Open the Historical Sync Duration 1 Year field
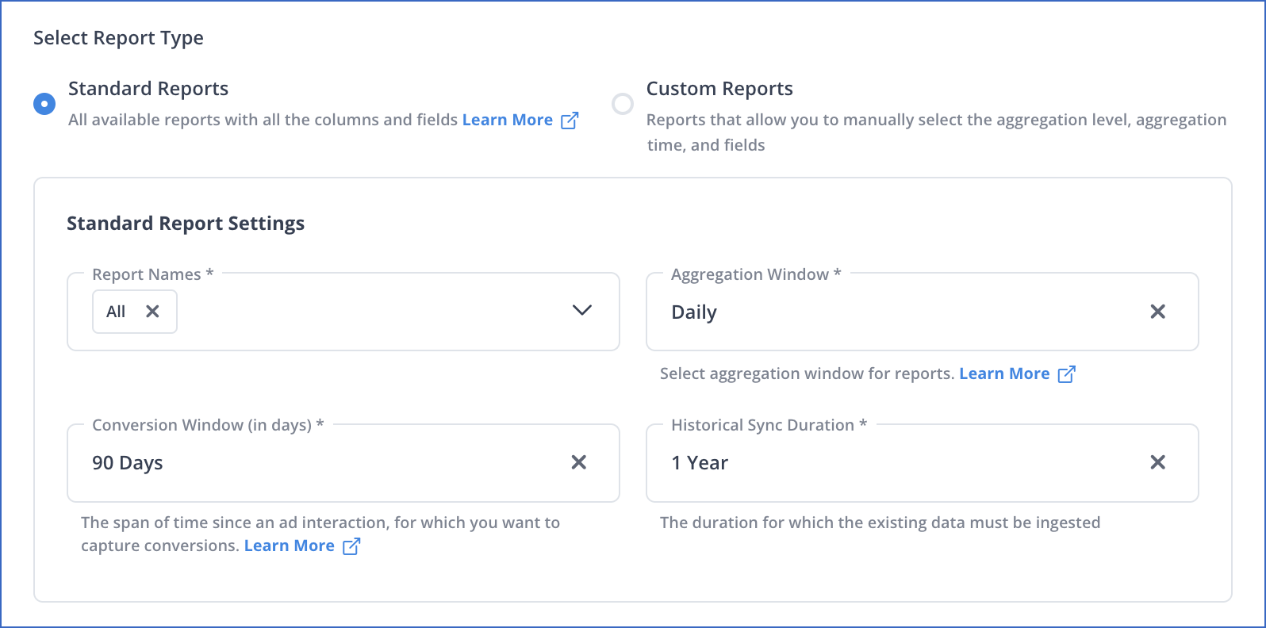 point(923,463)
